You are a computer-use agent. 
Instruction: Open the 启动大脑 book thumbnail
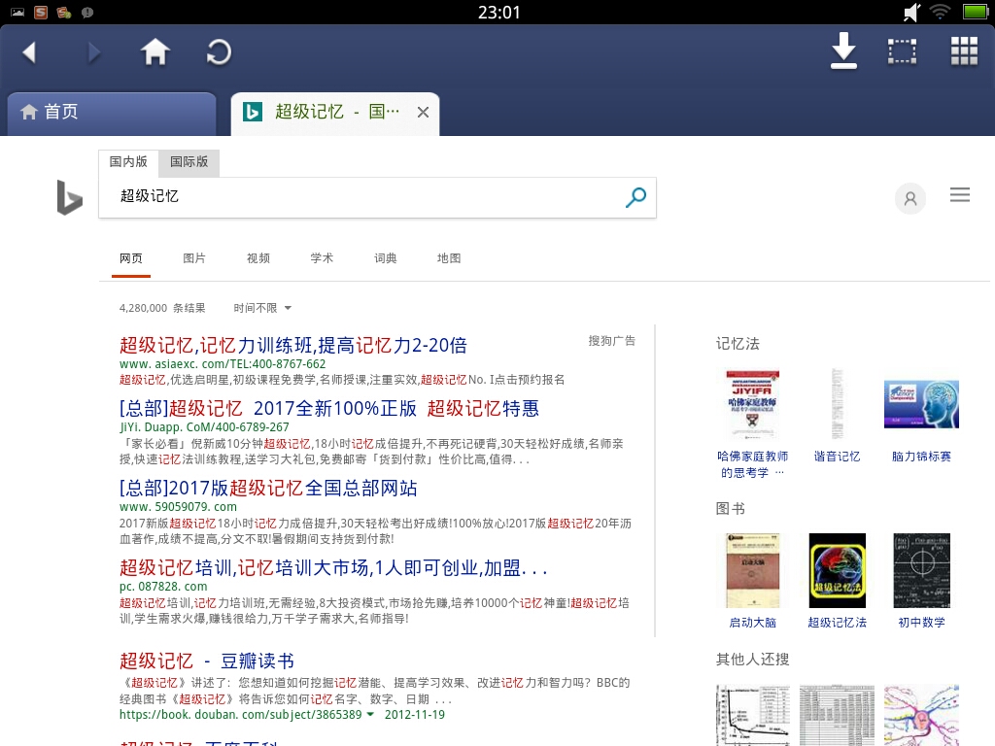tap(753, 570)
